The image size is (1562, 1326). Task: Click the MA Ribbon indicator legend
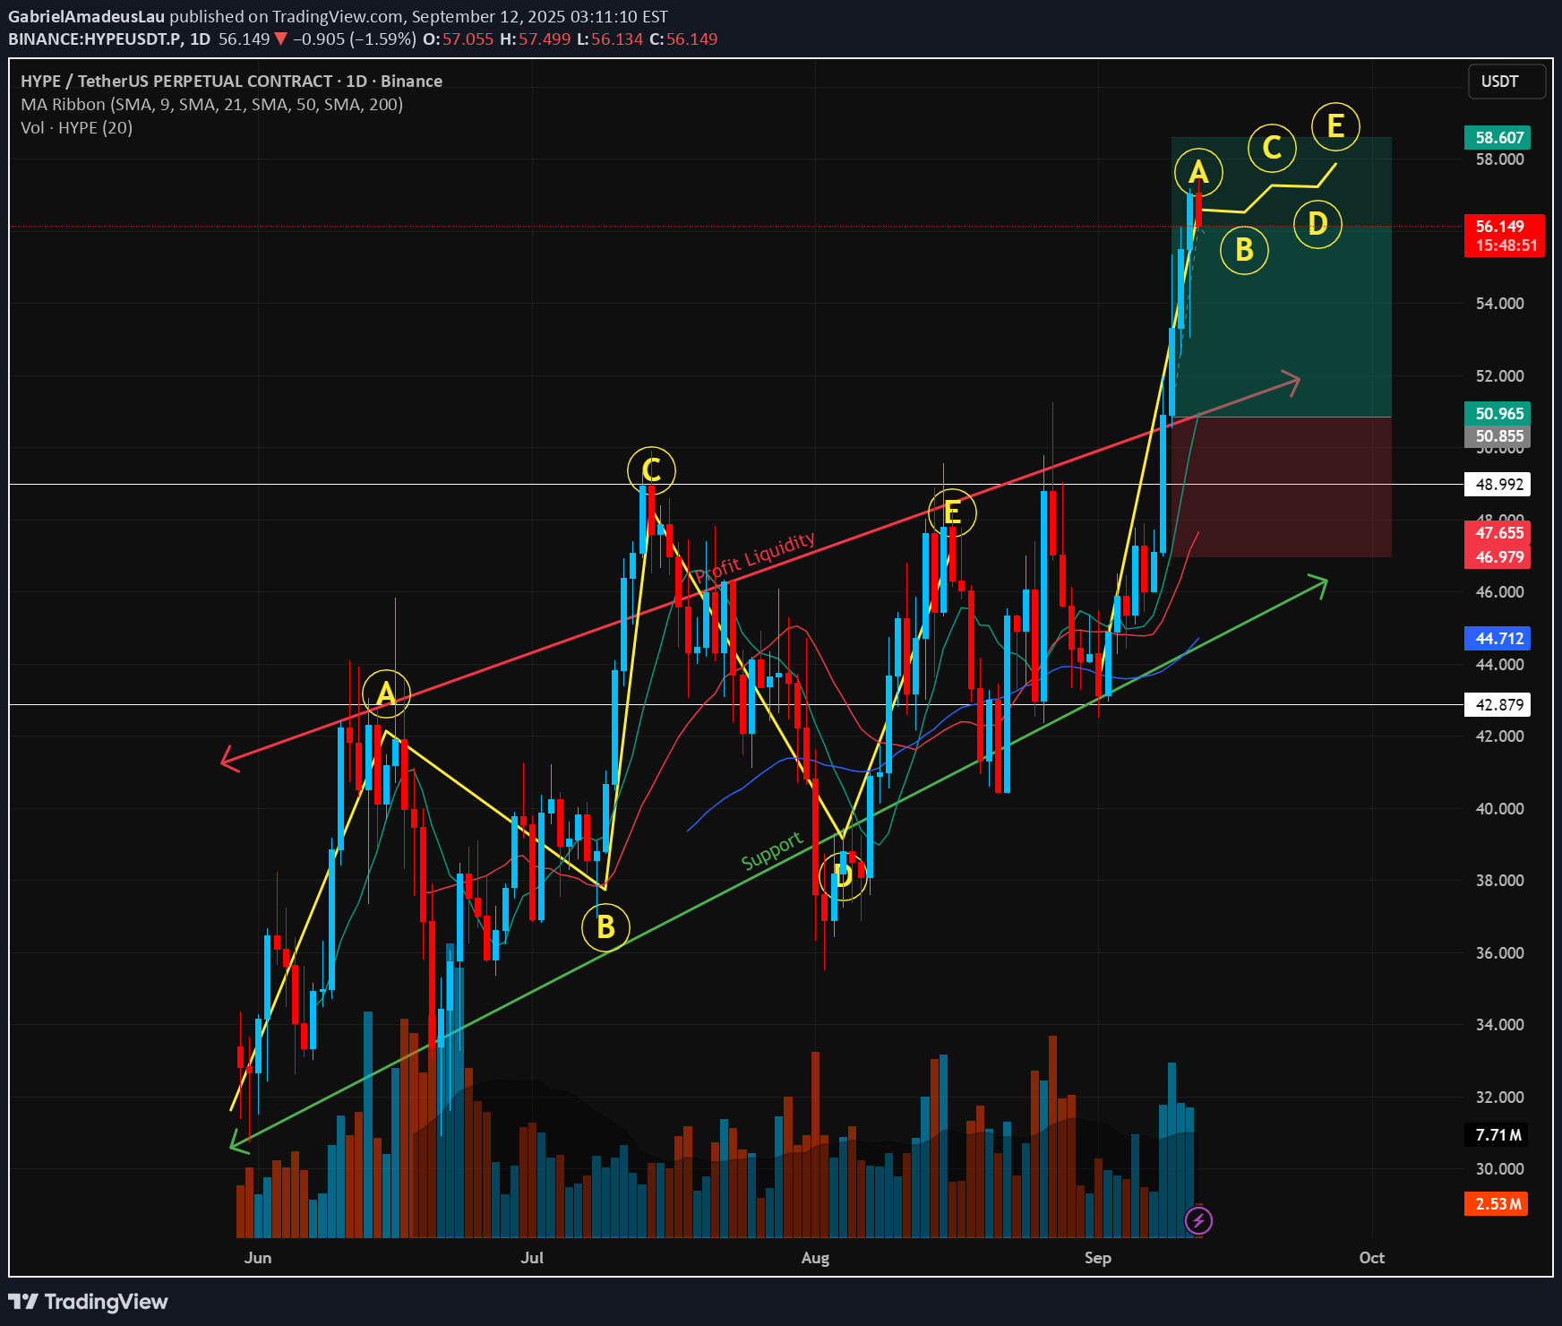point(211,104)
